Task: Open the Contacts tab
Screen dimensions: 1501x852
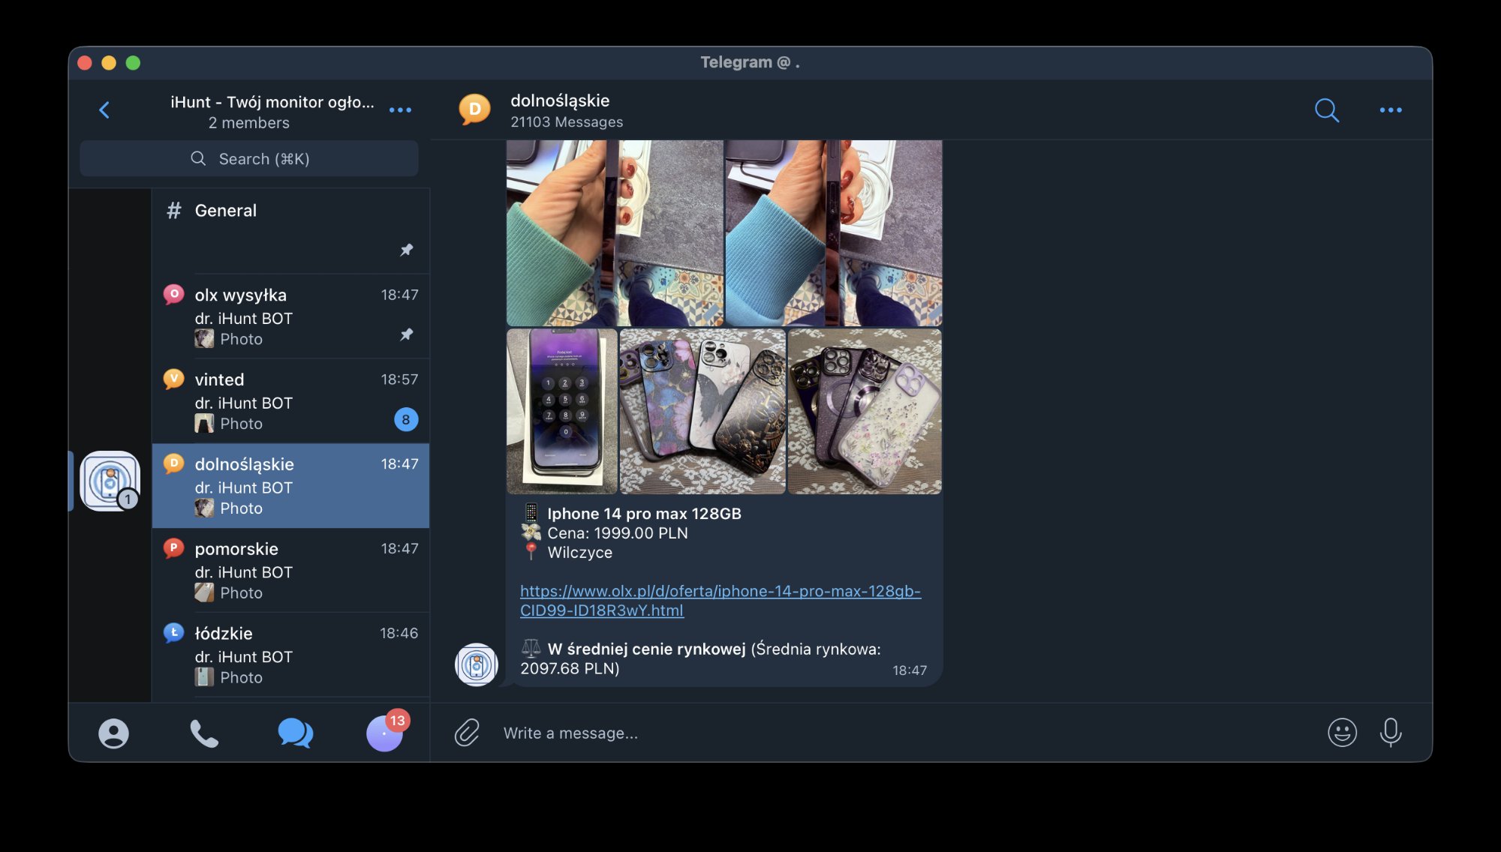Action: tap(113, 733)
